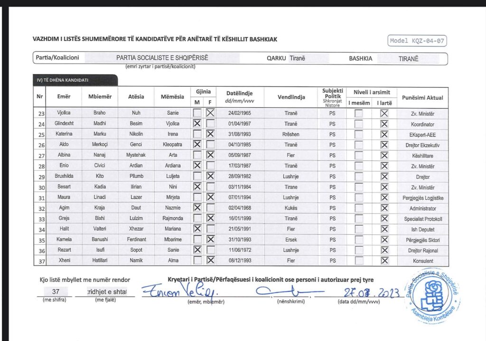Click the Punësimi Aktual column header
The image size is (486, 341).
[x=422, y=98]
